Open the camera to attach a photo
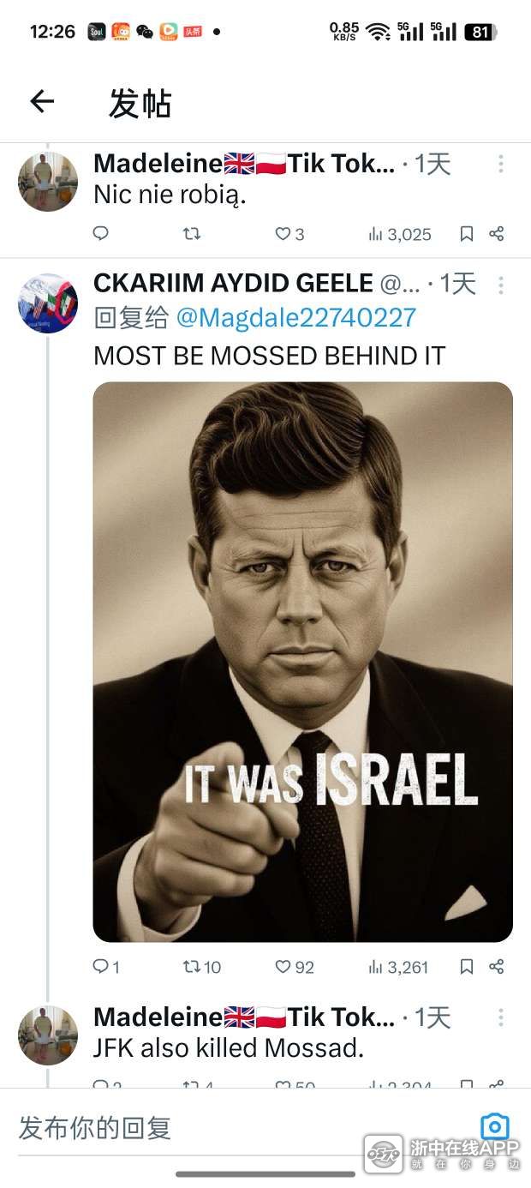531x1188 pixels. (x=495, y=1126)
